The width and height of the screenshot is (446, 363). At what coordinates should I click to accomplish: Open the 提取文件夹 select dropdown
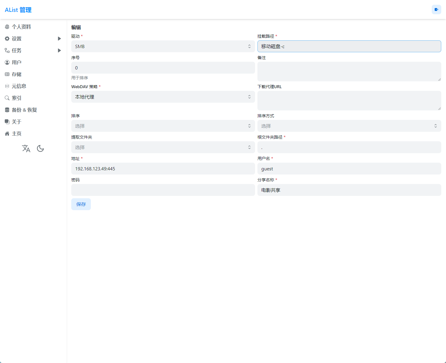pyautogui.click(x=163, y=147)
